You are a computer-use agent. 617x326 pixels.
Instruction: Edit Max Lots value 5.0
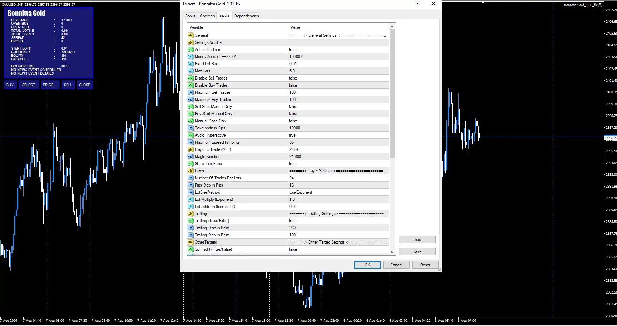pos(338,71)
